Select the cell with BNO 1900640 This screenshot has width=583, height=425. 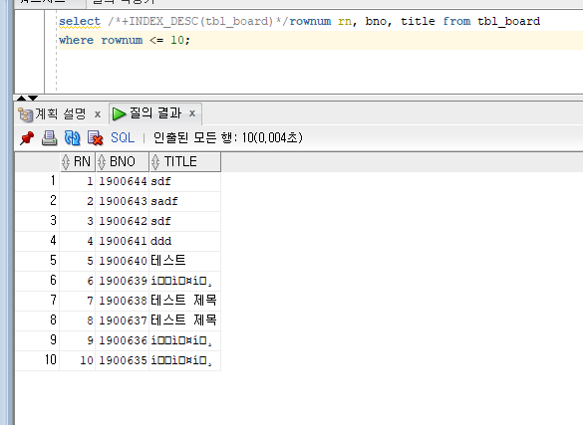pyautogui.click(x=123, y=261)
